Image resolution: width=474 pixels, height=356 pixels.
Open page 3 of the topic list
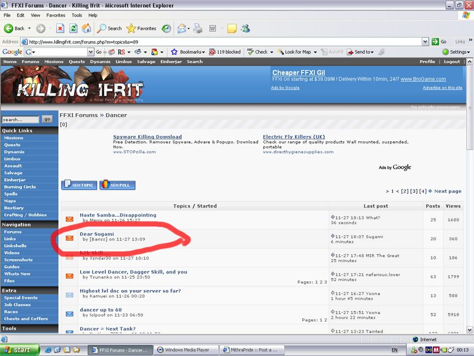(414, 191)
